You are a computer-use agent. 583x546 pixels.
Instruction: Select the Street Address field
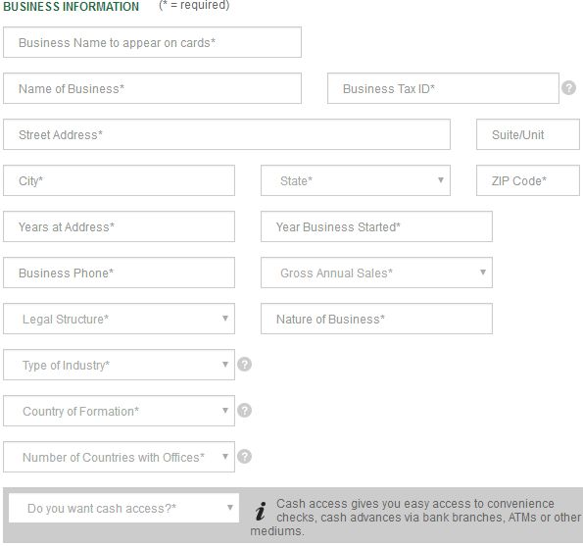tap(226, 134)
